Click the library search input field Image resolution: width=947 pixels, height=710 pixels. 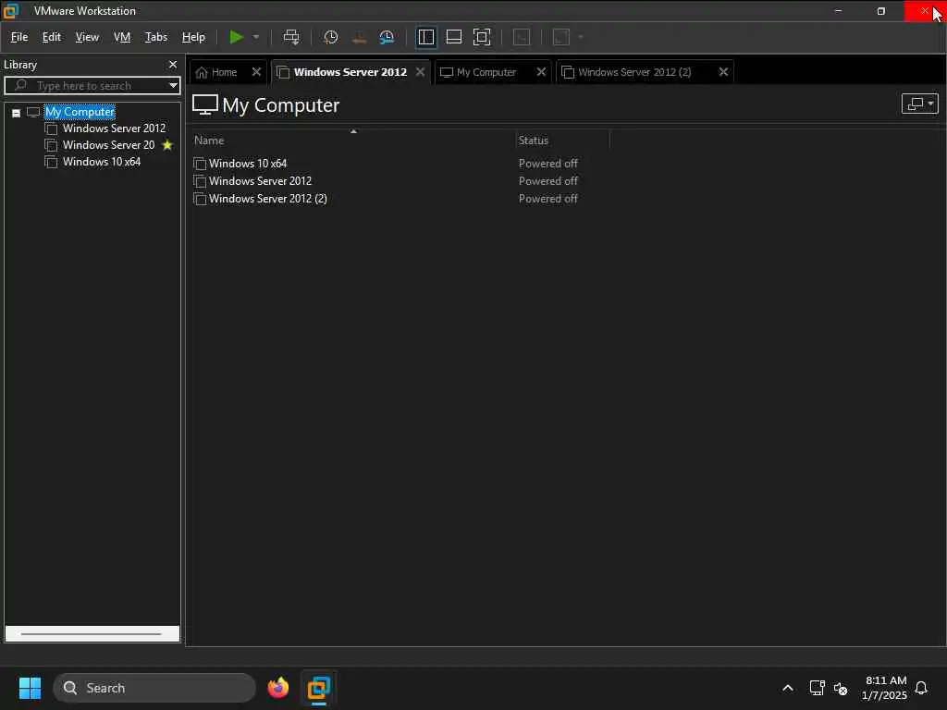point(91,85)
